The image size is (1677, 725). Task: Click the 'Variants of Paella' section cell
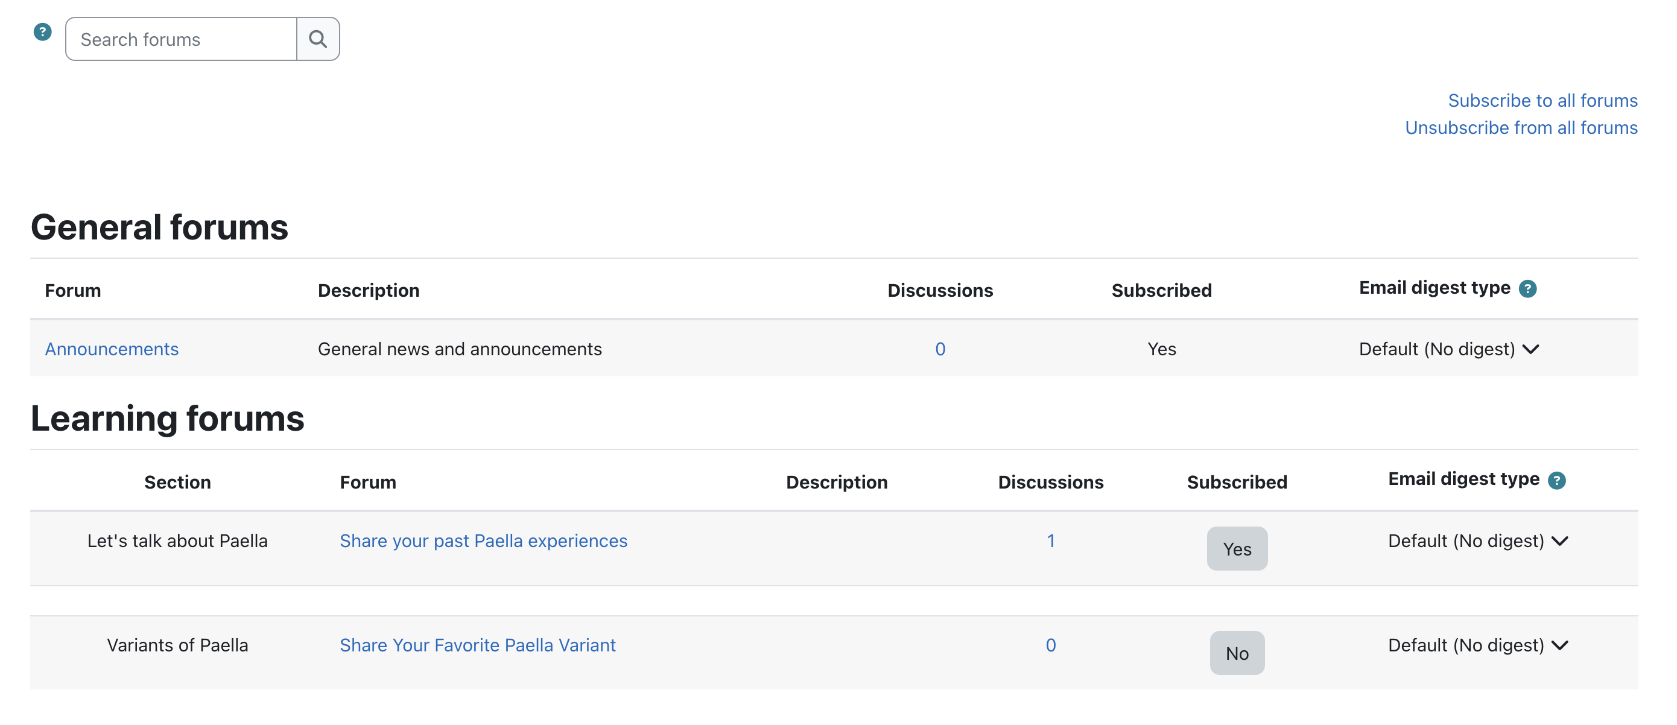pyautogui.click(x=177, y=645)
